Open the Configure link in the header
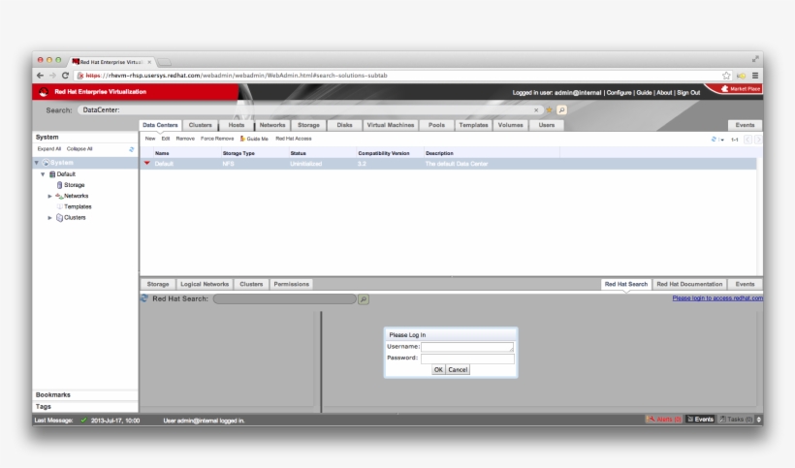 620,93
